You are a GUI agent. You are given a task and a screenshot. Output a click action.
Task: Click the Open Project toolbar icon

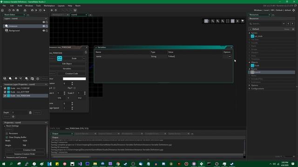coord(14,10)
